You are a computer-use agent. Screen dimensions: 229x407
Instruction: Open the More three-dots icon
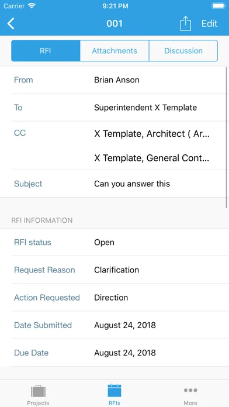pos(190,390)
